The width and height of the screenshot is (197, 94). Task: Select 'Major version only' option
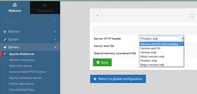pyautogui.click(x=162, y=65)
